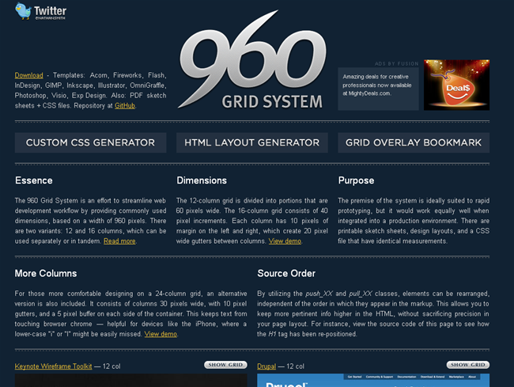Open the GitHub repository link
This screenshot has width=514, height=387.
point(125,105)
